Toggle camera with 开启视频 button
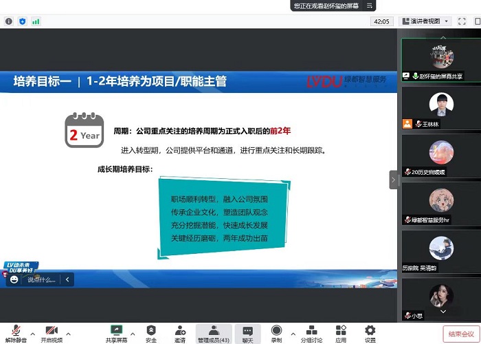 (51, 331)
